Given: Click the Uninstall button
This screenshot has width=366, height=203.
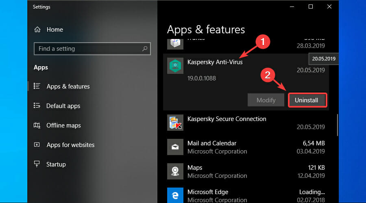Looking at the screenshot, I should coord(307,100).
